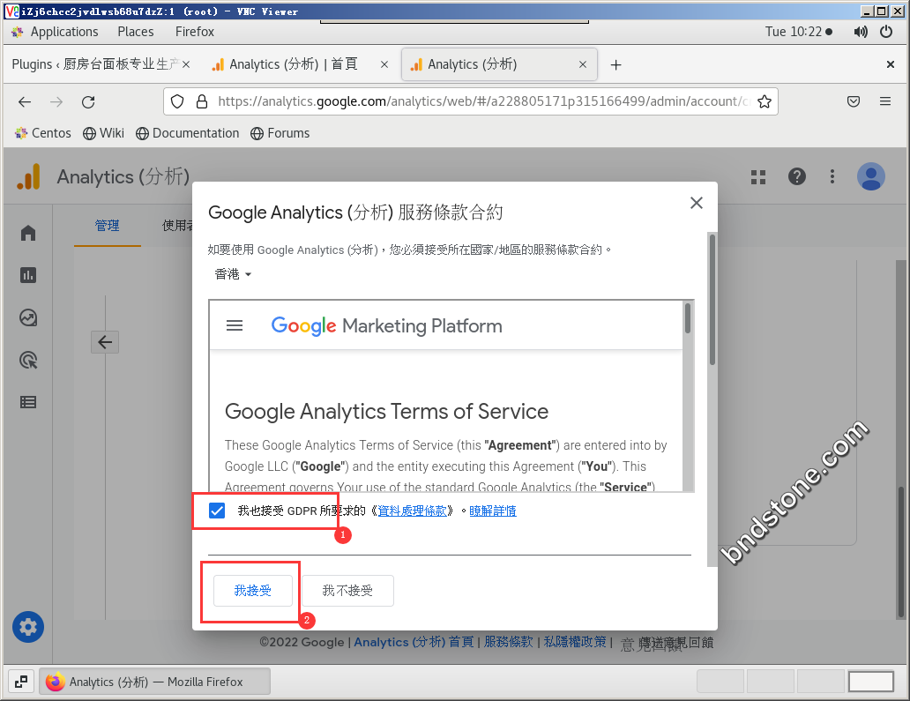Click the clock showing Tue 10:22

(794, 32)
